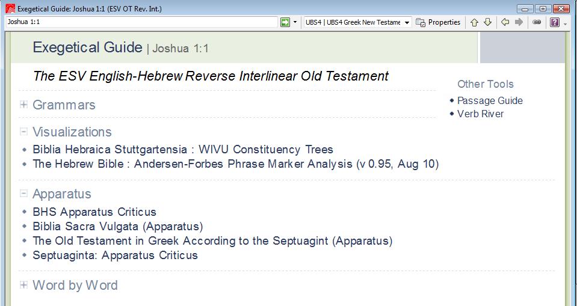Click the chain link icon
Viewport: 577px width, 306px height.
[x=537, y=22]
